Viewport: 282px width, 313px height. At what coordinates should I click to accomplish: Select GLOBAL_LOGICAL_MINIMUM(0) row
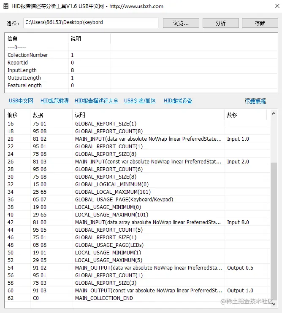(x=138, y=184)
